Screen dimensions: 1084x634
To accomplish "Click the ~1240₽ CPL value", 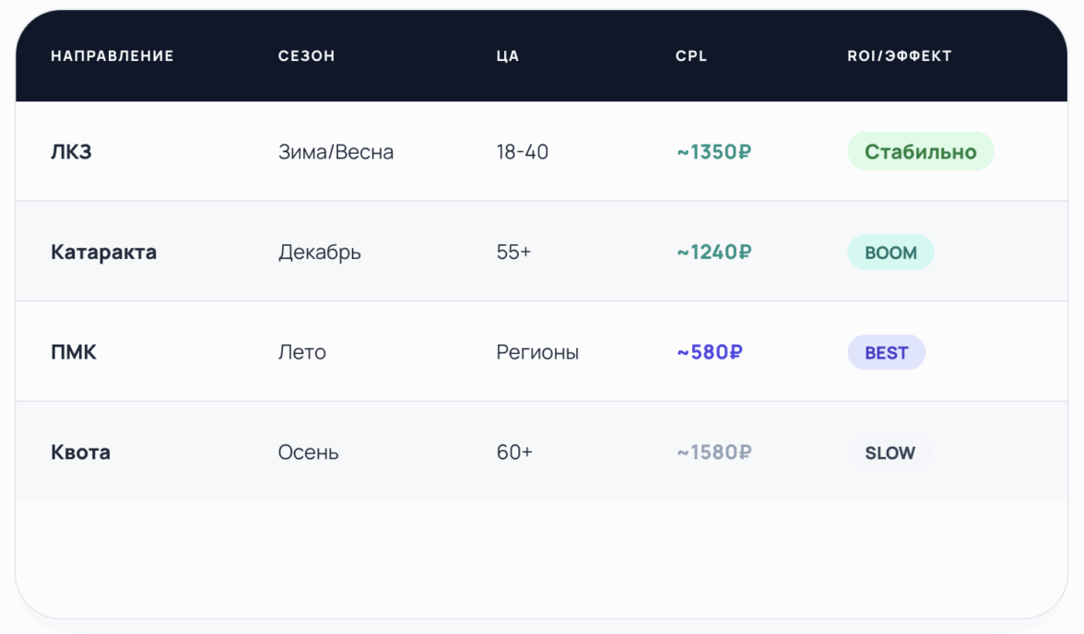I will click(x=713, y=252).
